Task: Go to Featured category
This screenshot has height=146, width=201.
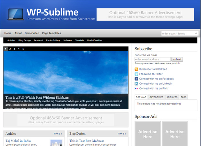Action: (39, 40)
